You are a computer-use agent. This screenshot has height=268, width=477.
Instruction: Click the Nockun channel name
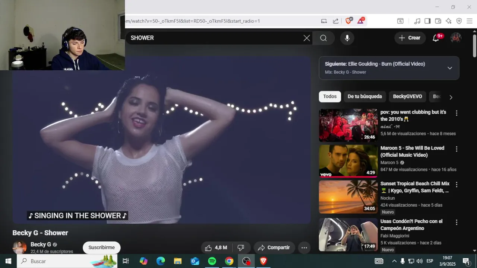click(388, 198)
